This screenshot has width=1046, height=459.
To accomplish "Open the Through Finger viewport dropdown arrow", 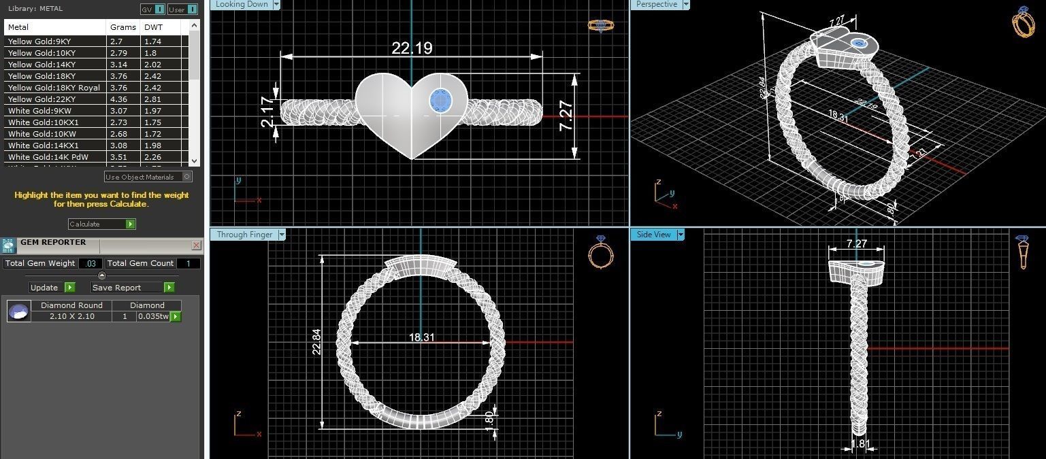I will pos(282,235).
